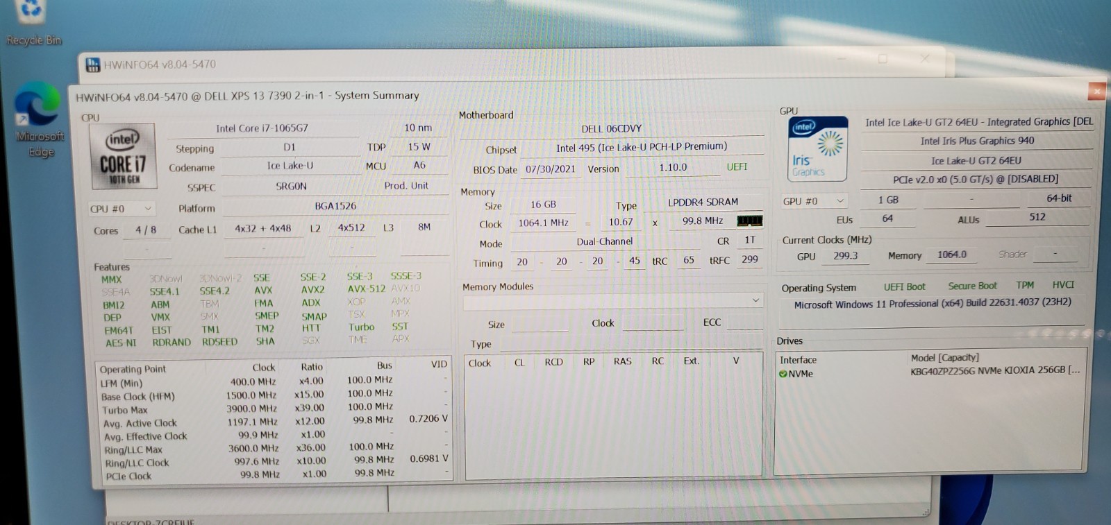
Task: Click the PCIe v2.0 x0 DISABLED field
Action: (975, 179)
